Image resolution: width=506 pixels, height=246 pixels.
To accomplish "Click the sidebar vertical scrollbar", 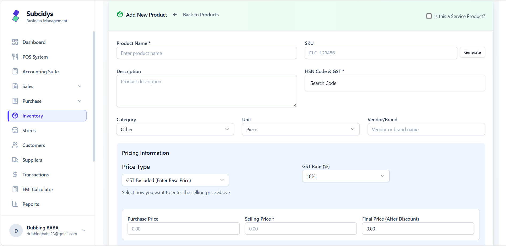I will [94, 96].
